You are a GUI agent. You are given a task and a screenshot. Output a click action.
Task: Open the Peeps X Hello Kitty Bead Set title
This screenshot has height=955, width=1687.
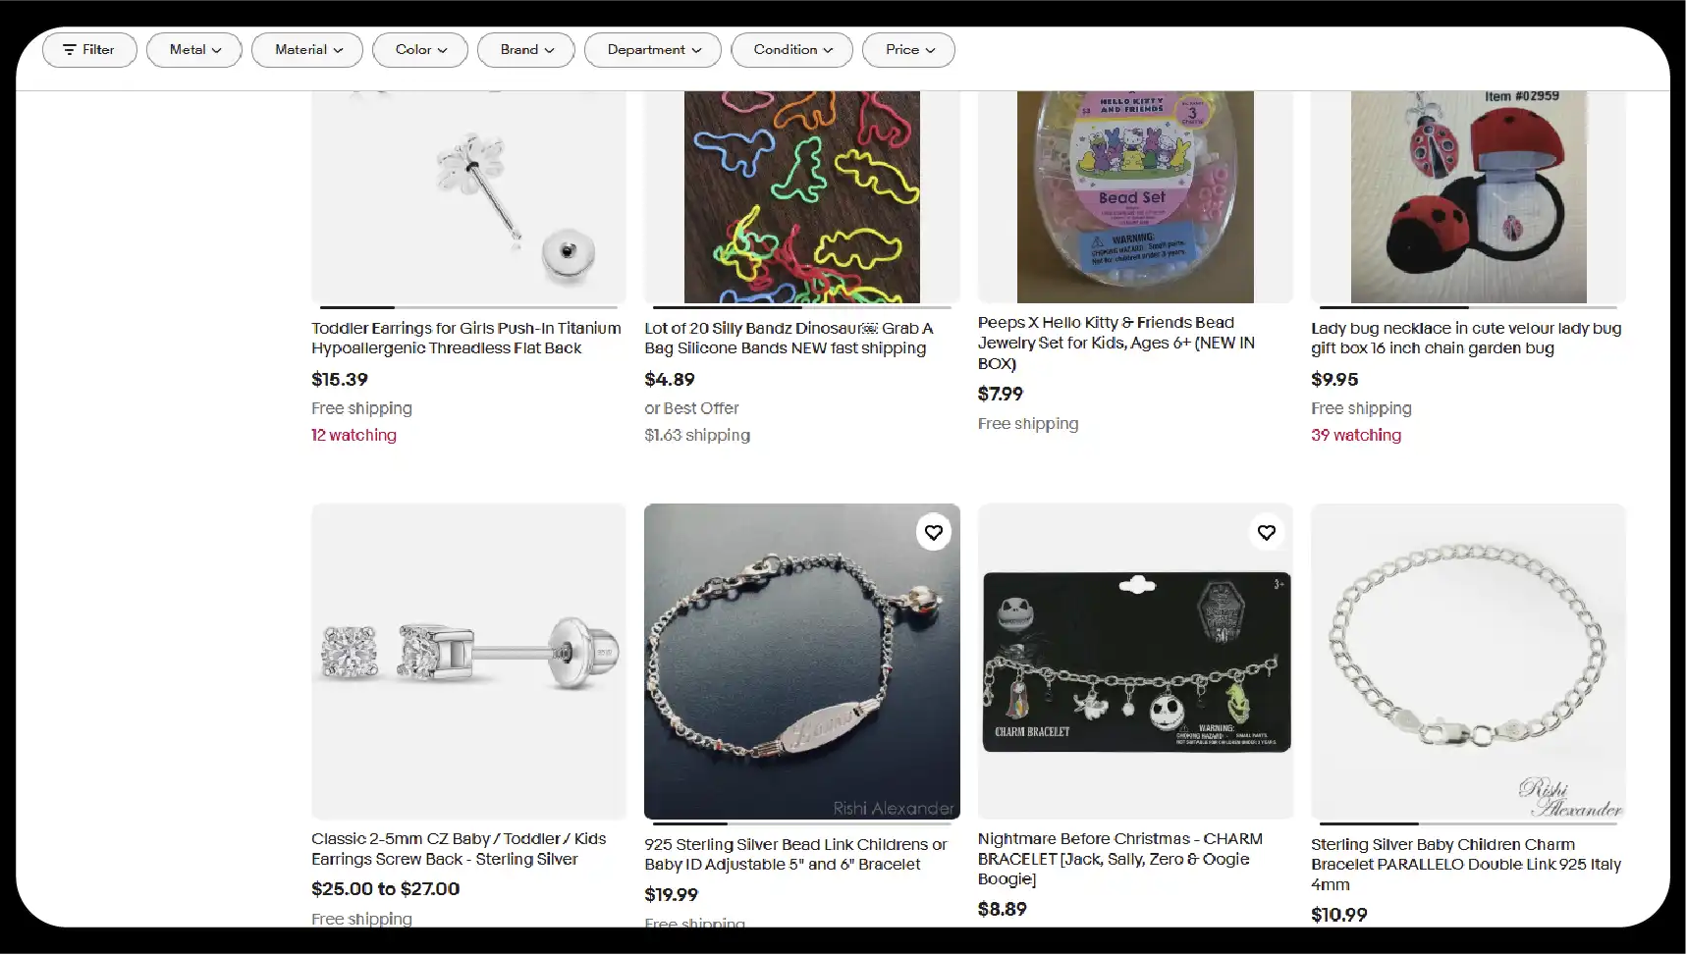(x=1116, y=343)
